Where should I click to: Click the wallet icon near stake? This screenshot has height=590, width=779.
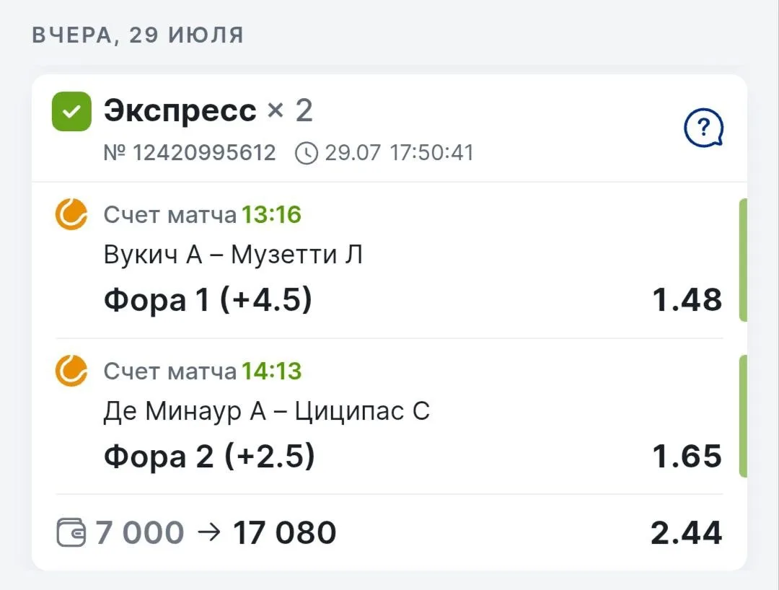point(71,532)
